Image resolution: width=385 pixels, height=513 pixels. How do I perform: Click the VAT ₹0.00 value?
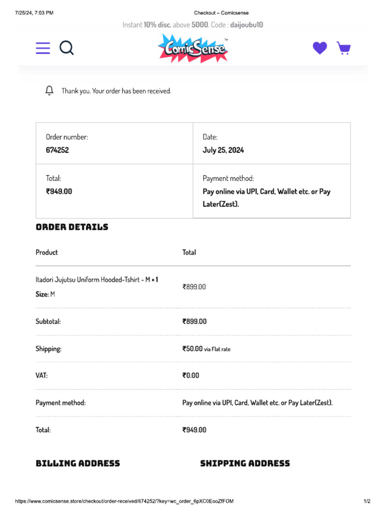tap(191, 375)
